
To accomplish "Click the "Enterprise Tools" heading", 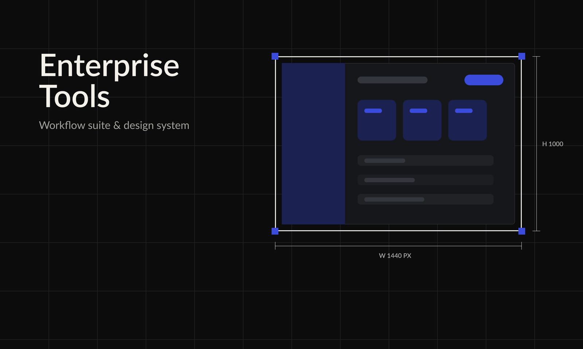I will 109,81.
